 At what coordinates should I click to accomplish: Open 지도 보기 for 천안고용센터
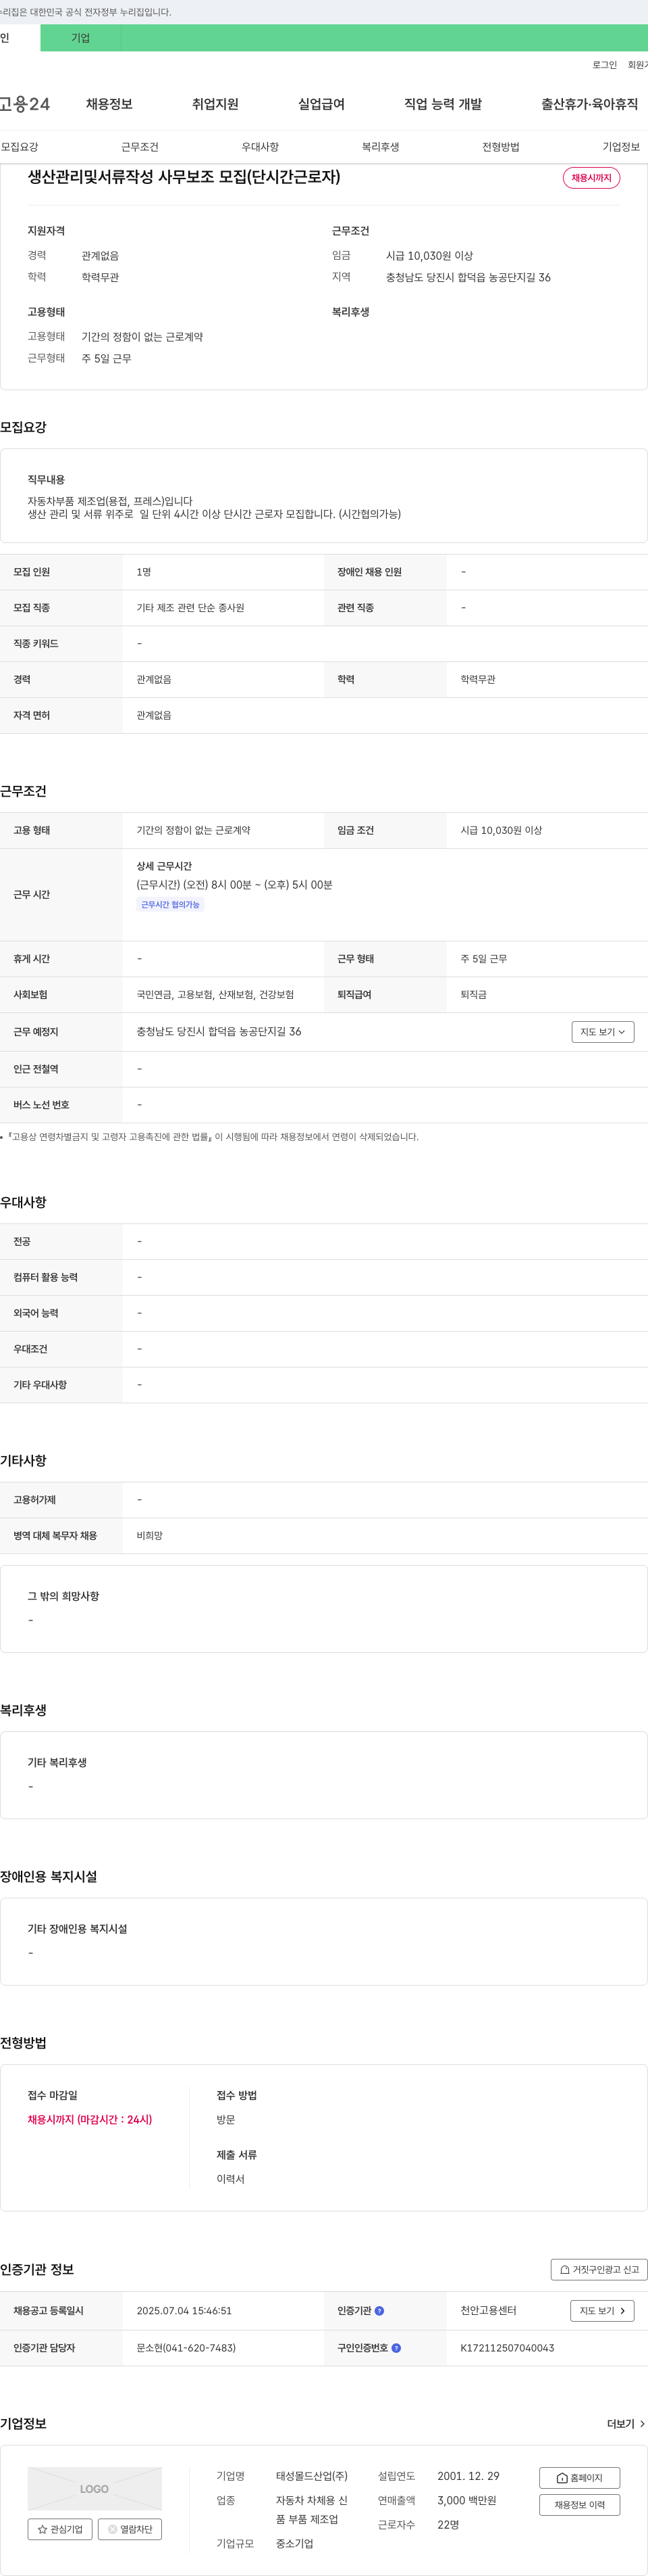(602, 2311)
